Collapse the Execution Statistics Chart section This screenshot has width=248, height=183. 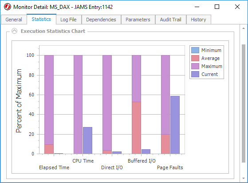[14, 31]
